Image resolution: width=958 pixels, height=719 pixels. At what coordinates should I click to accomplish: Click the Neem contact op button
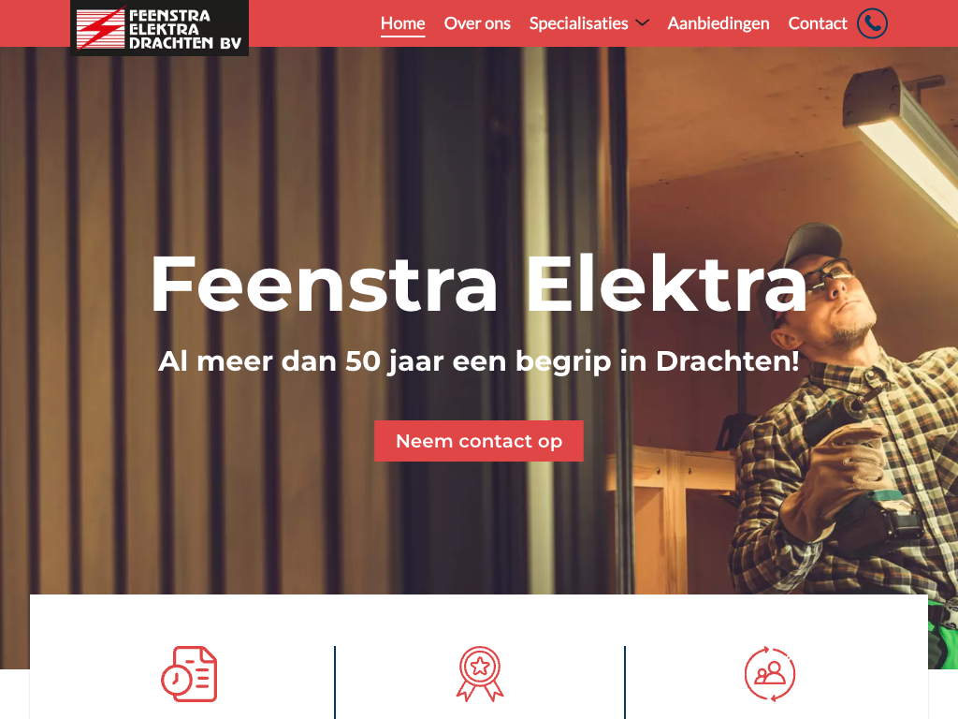click(x=478, y=441)
